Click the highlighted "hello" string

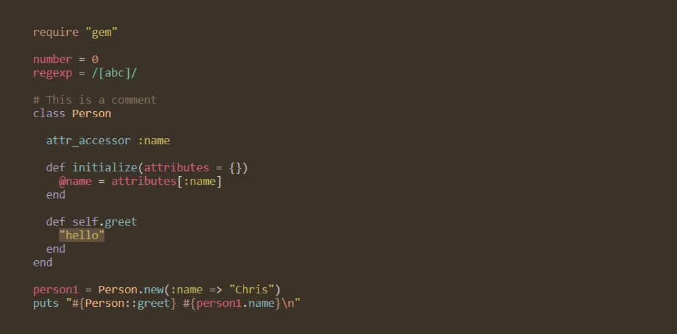pyautogui.click(x=81, y=235)
